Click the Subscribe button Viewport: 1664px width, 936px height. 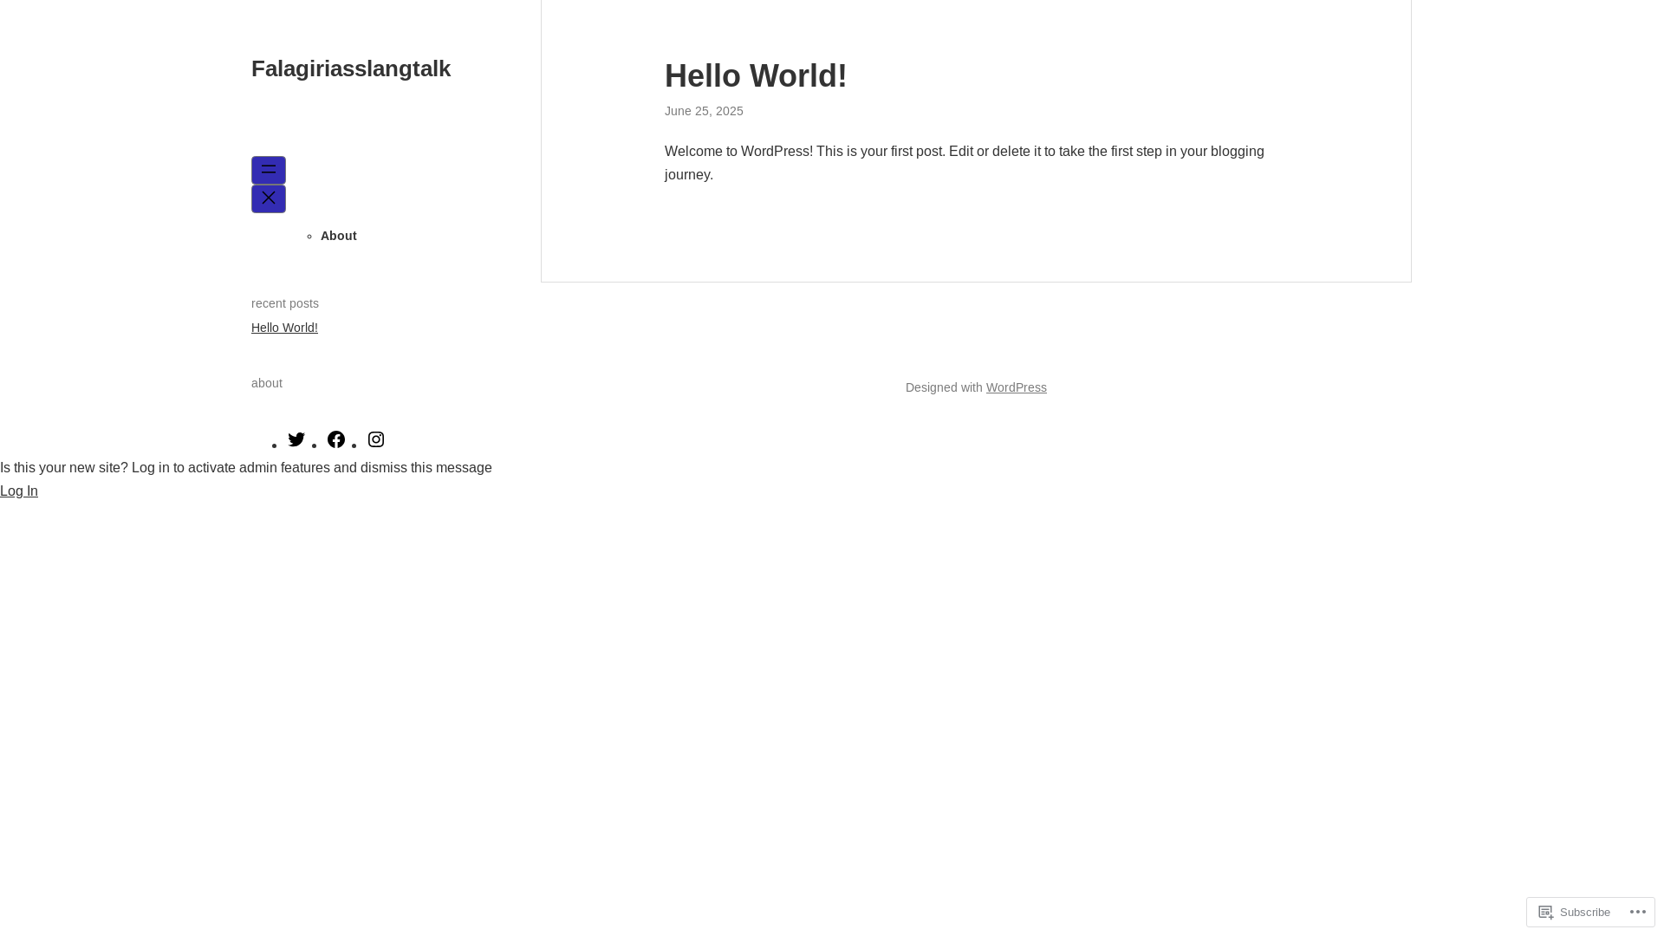pyautogui.click(x=1575, y=912)
